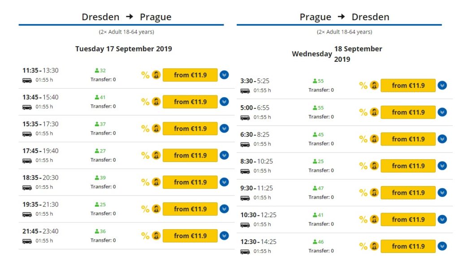Select the Dresden → Prague route heading
The width and height of the screenshot is (459, 256).
coord(126,17)
